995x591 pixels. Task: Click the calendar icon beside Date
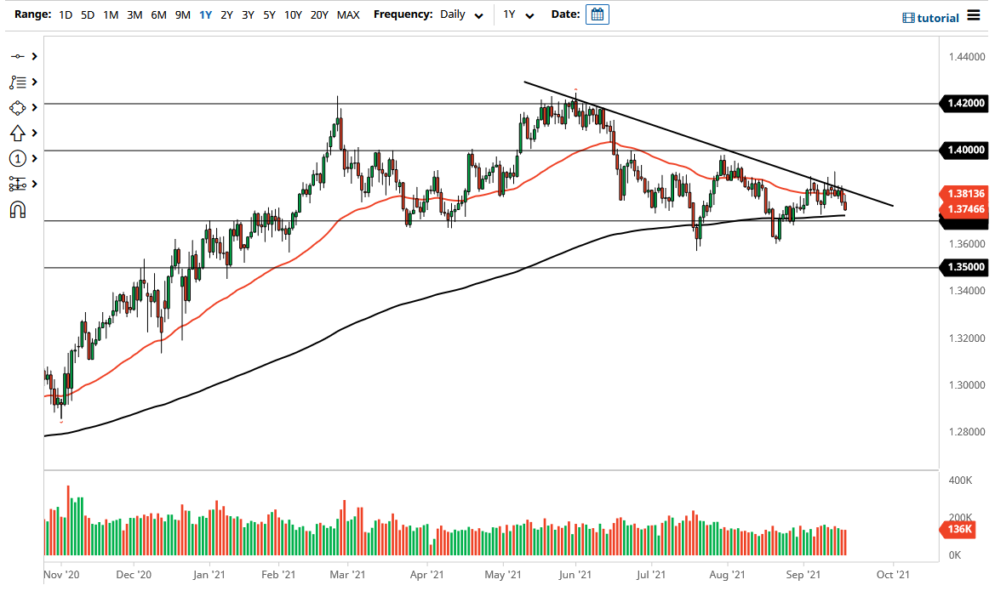597,14
